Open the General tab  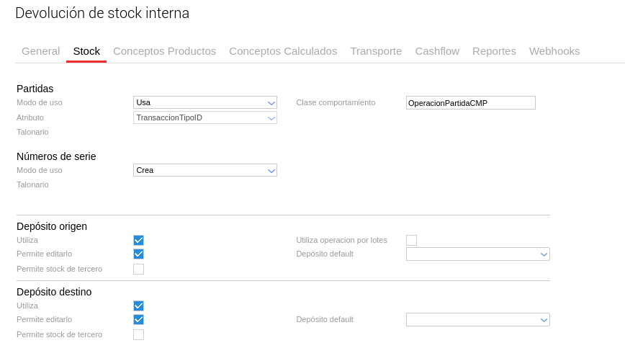(x=40, y=51)
